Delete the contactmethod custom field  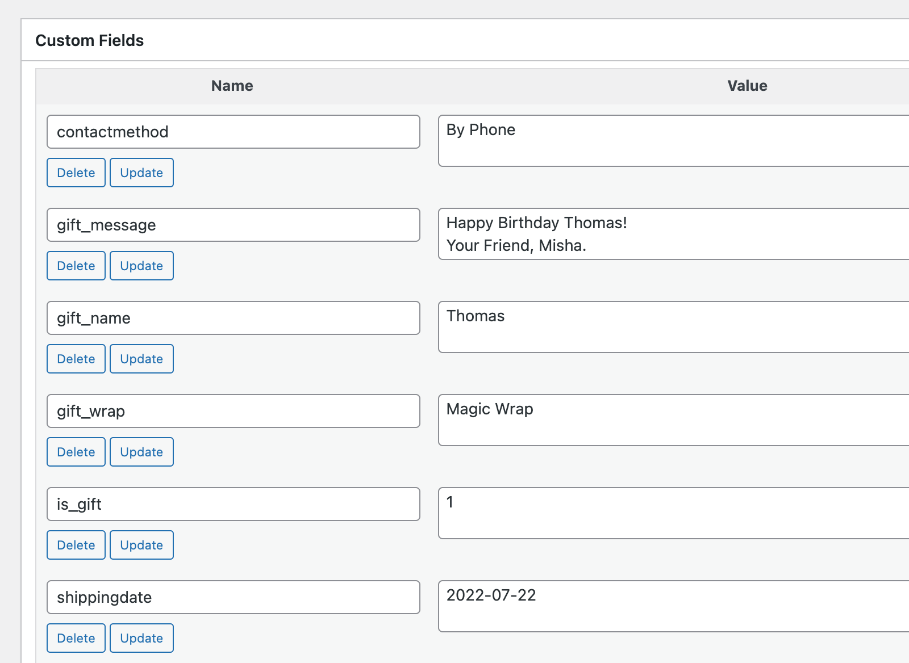(x=76, y=173)
